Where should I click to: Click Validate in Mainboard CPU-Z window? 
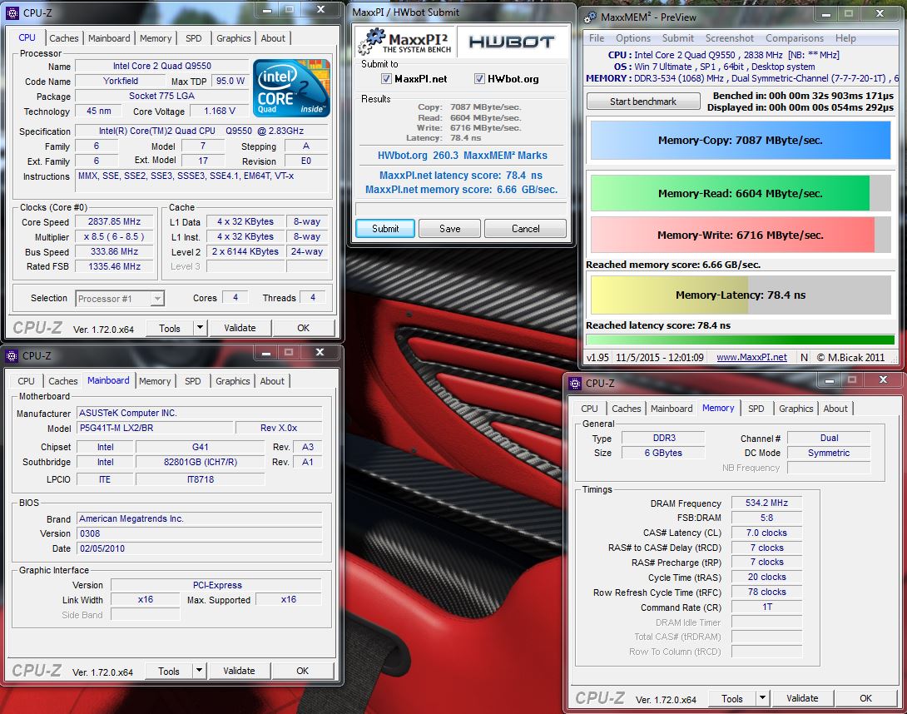(239, 671)
